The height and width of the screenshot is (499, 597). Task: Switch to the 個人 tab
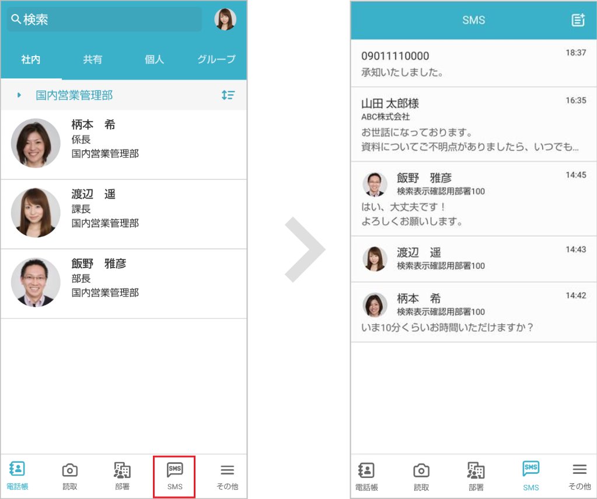154,60
